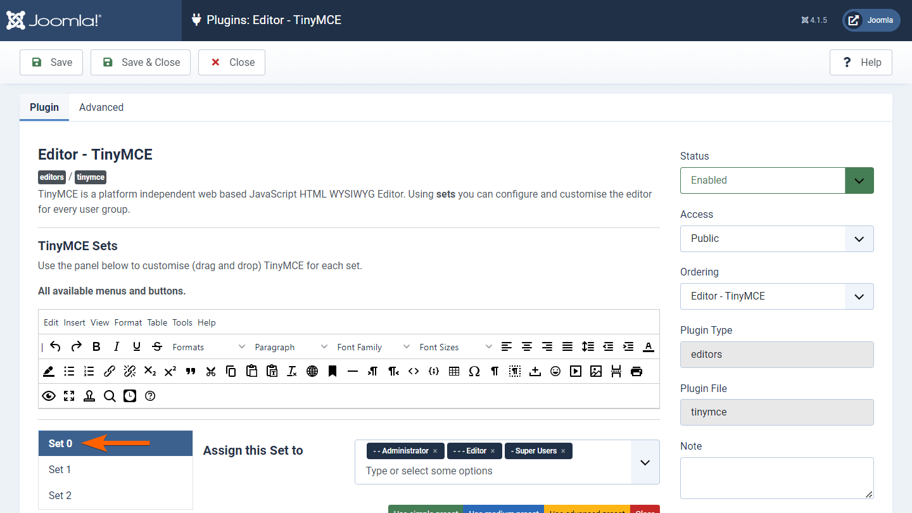
Task: Click the Insert Table grid icon
Action: tap(454, 371)
